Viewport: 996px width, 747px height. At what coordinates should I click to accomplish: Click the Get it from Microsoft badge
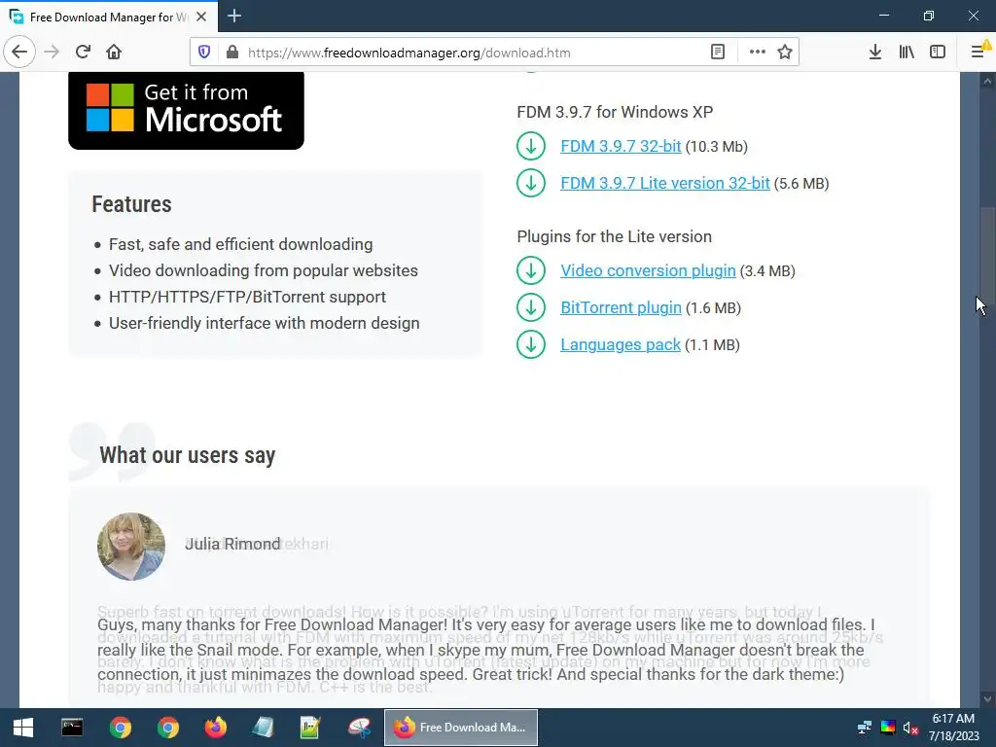click(x=186, y=111)
